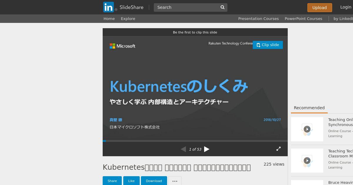Click the Clip slide button
The height and width of the screenshot is (185, 353).
[x=268, y=45]
